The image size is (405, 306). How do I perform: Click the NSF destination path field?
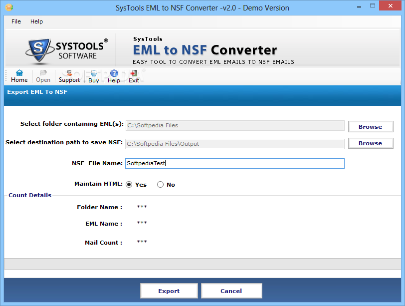(x=235, y=144)
